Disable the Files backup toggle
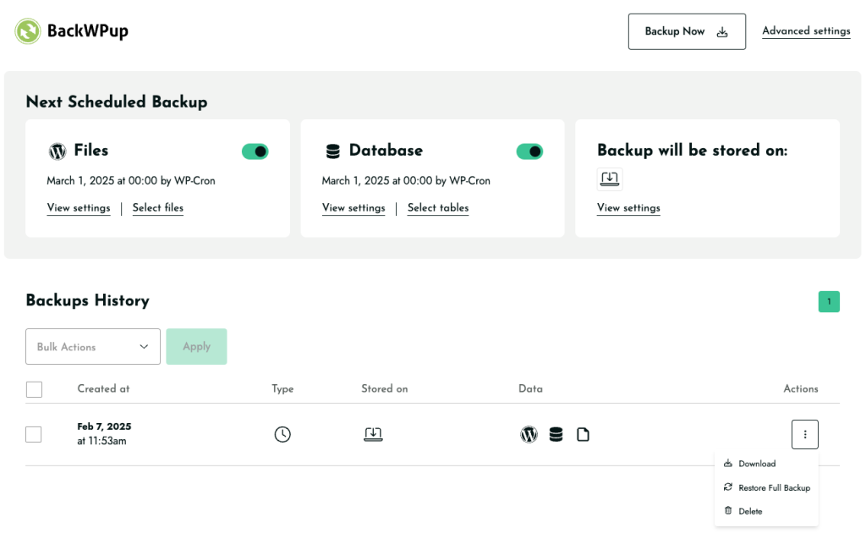The width and height of the screenshot is (866, 539). coord(256,151)
